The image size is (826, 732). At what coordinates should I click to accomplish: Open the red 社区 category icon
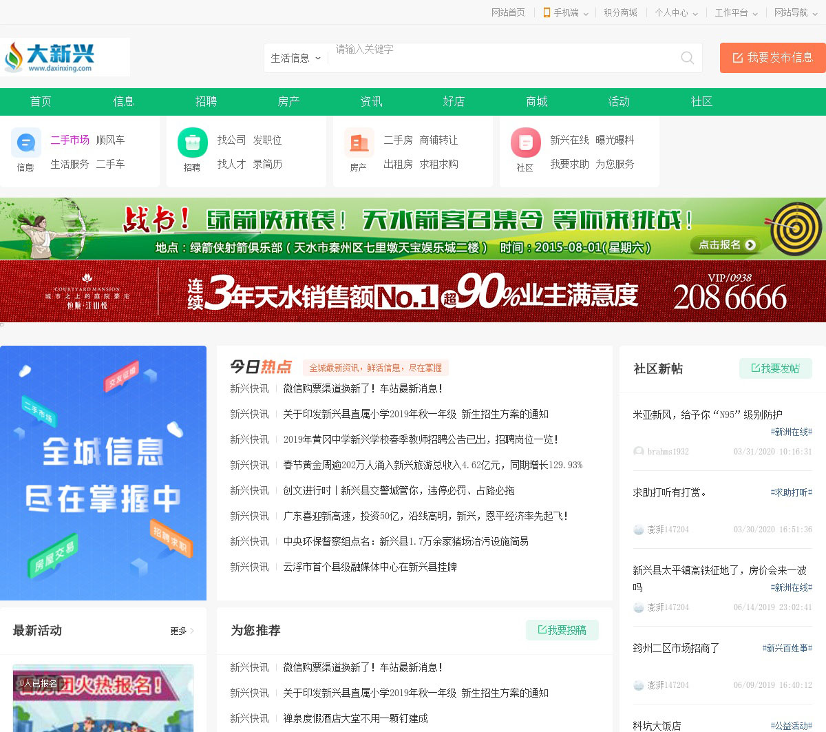[x=526, y=143]
